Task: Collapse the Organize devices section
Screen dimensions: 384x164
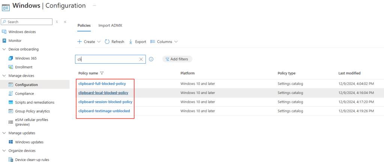Action: [4, 151]
